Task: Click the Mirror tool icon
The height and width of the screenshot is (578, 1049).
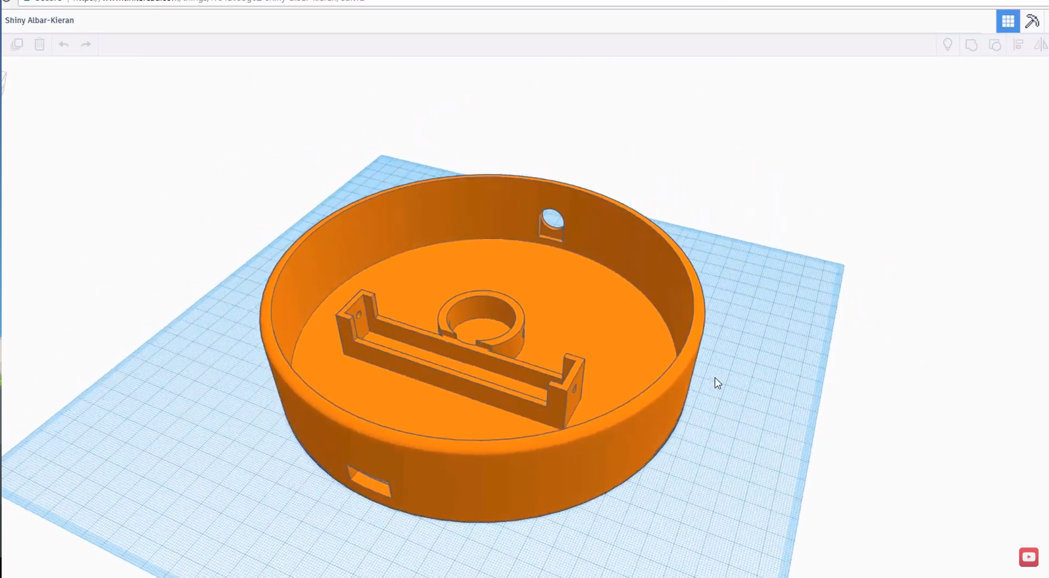Action: (x=1041, y=45)
